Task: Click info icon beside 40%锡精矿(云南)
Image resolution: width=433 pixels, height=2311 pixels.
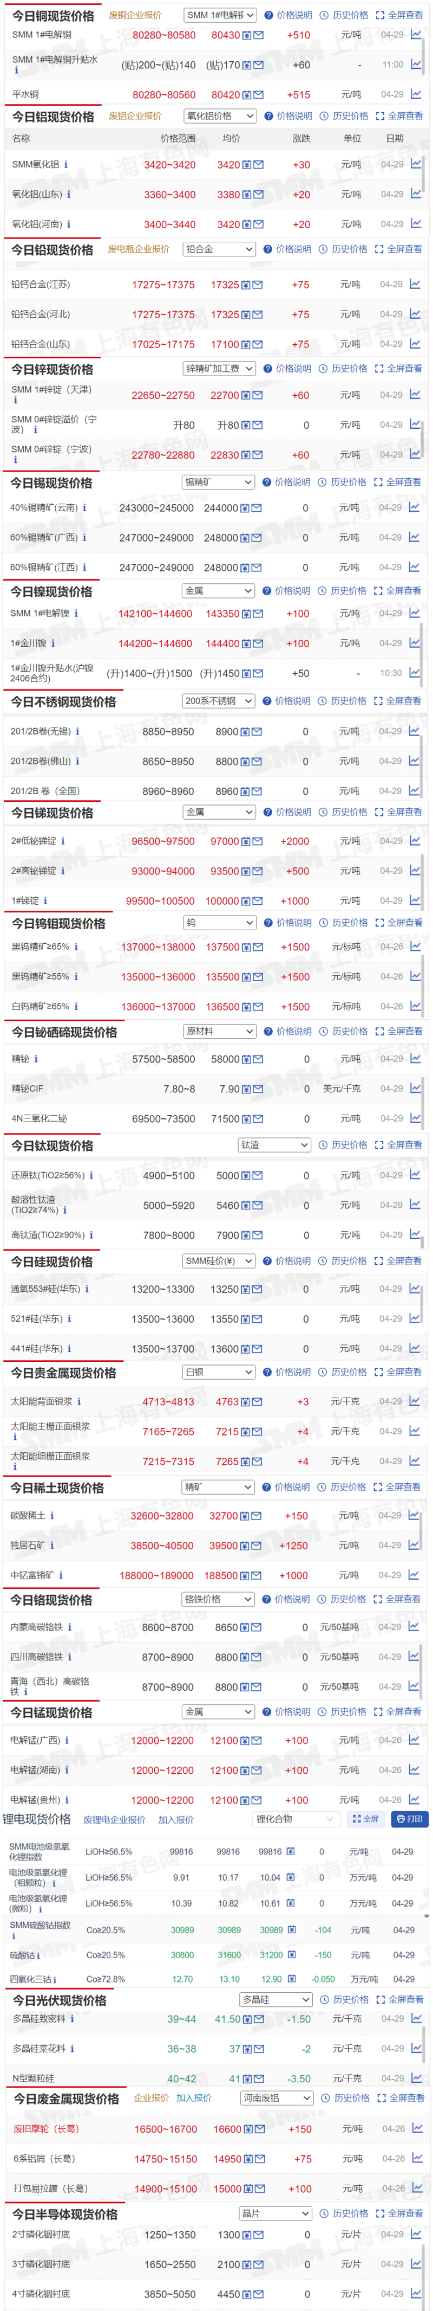Action: [x=84, y=508]
